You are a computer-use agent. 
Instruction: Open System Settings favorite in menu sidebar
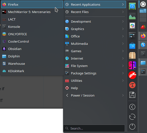[x=132, y=36]
